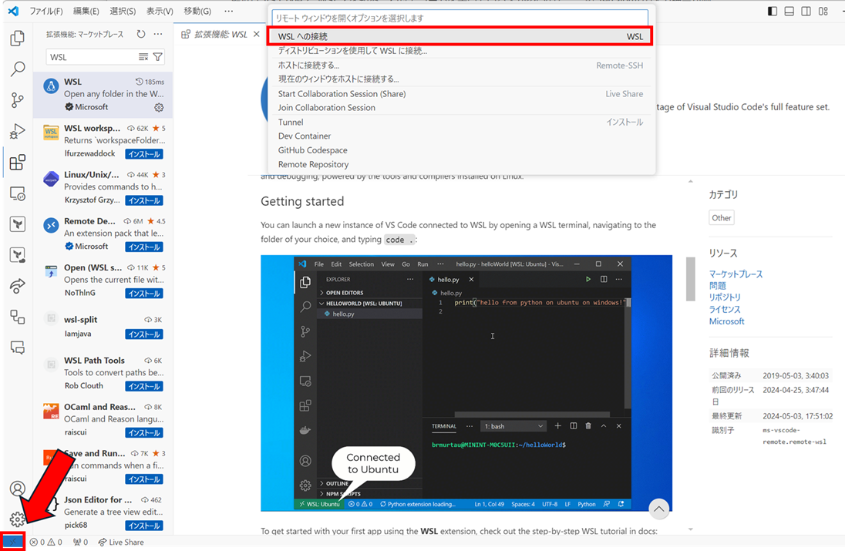This screenshot has height=551, width=845.
Task: Open the 表示(V) menu
Action: point(160,12)
